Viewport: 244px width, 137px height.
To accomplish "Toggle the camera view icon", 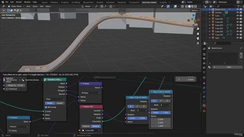I will pyautogui.click(x=198, y=38).
